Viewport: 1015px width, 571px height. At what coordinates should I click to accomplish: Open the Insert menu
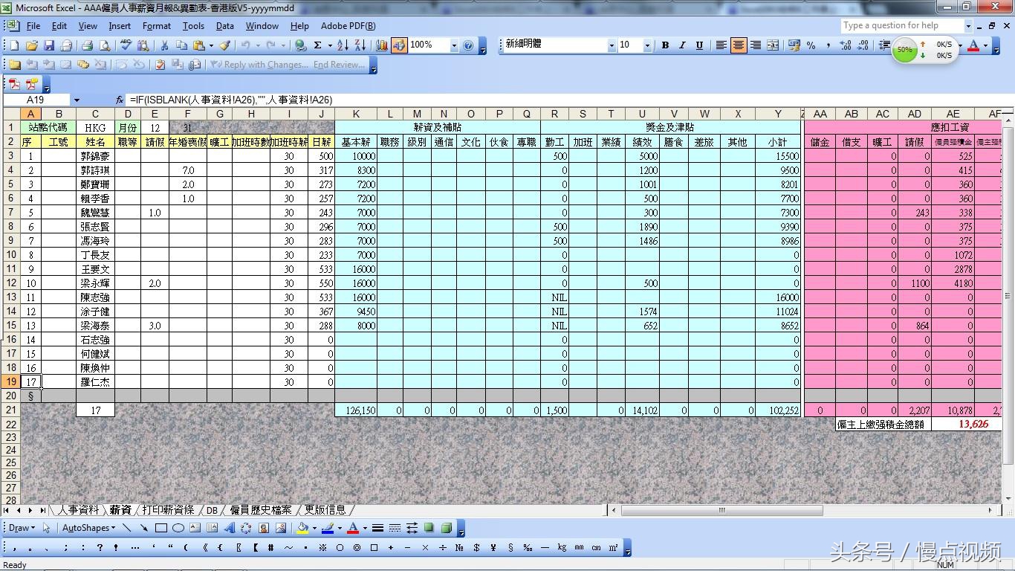[120, 26]
